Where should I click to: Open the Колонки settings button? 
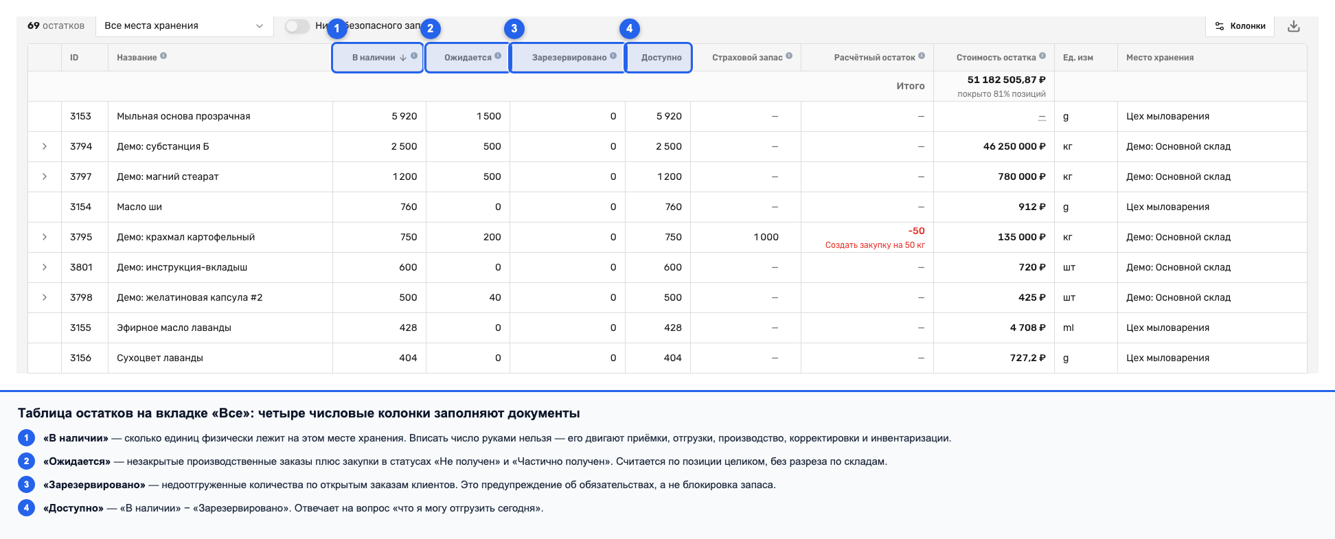pos(1240,26)
